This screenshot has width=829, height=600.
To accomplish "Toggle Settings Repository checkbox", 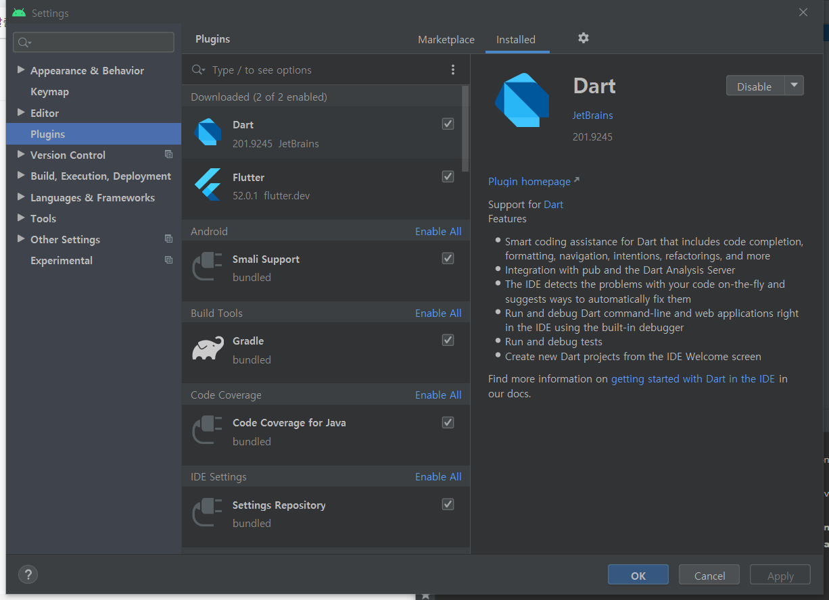I will (448, 504).
